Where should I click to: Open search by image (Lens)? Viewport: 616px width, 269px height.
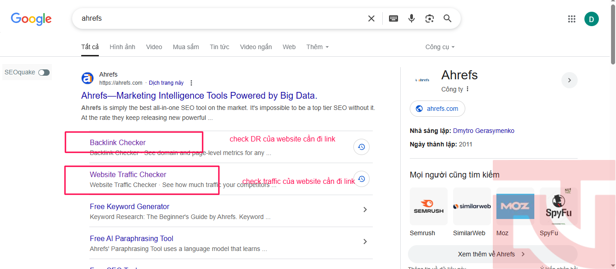click(x=430, y=18)
